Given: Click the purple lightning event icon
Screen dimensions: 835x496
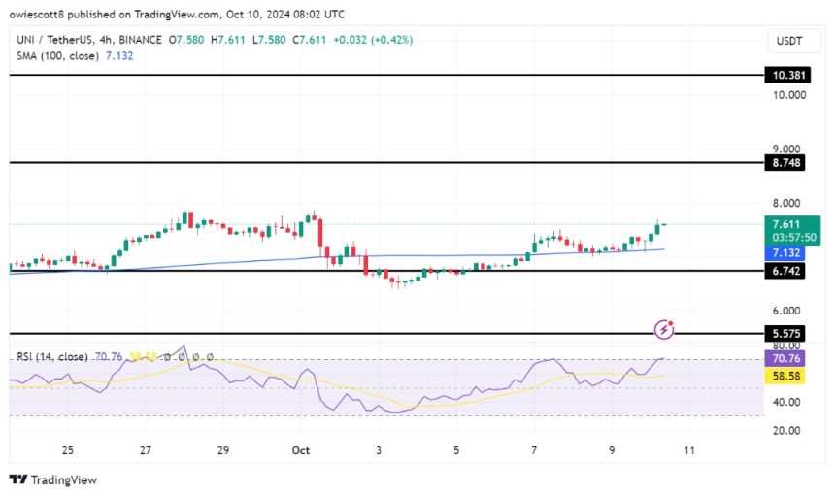Looking at the screenshot, I should pos(664,329).
